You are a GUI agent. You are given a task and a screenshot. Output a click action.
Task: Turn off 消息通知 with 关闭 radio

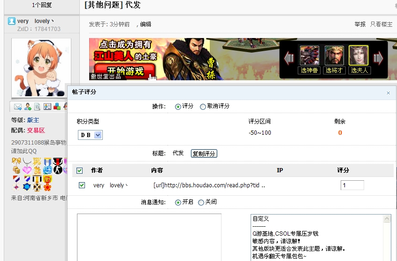[201, 202]
